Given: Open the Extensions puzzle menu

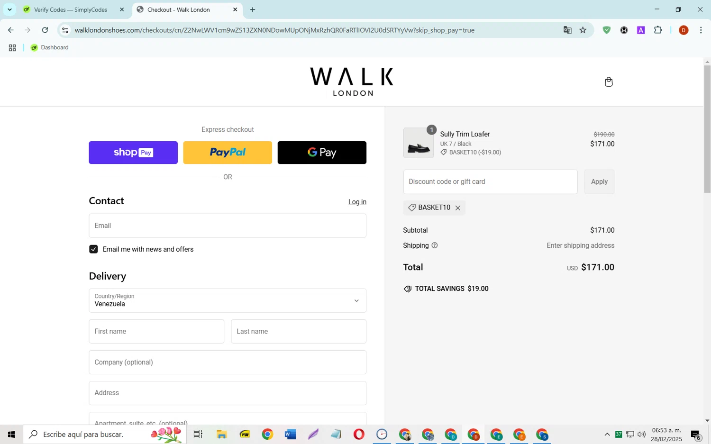Looking at the screenshot, I should tap(658, 30).
